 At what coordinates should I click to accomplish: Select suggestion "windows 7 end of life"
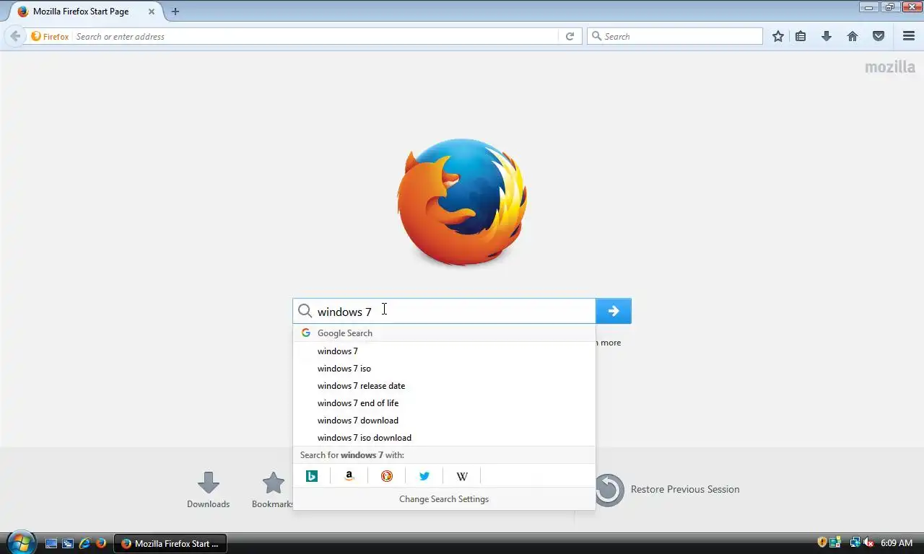click(x=444, y=403)
